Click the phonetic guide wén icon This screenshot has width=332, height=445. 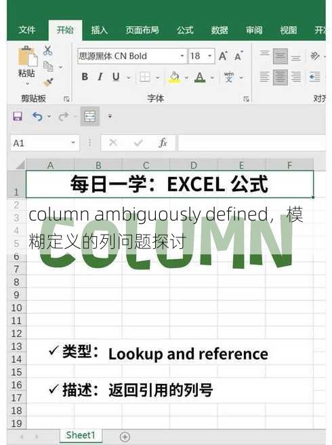click(x=229, y=77)
